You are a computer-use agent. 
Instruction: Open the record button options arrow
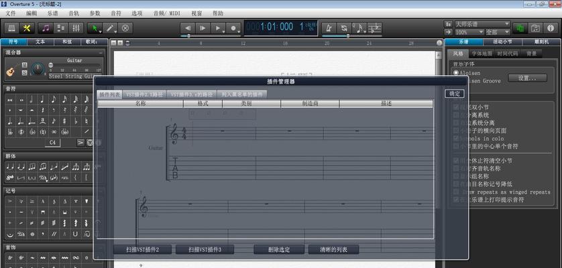pyautogui.click(x=239, y=32)
